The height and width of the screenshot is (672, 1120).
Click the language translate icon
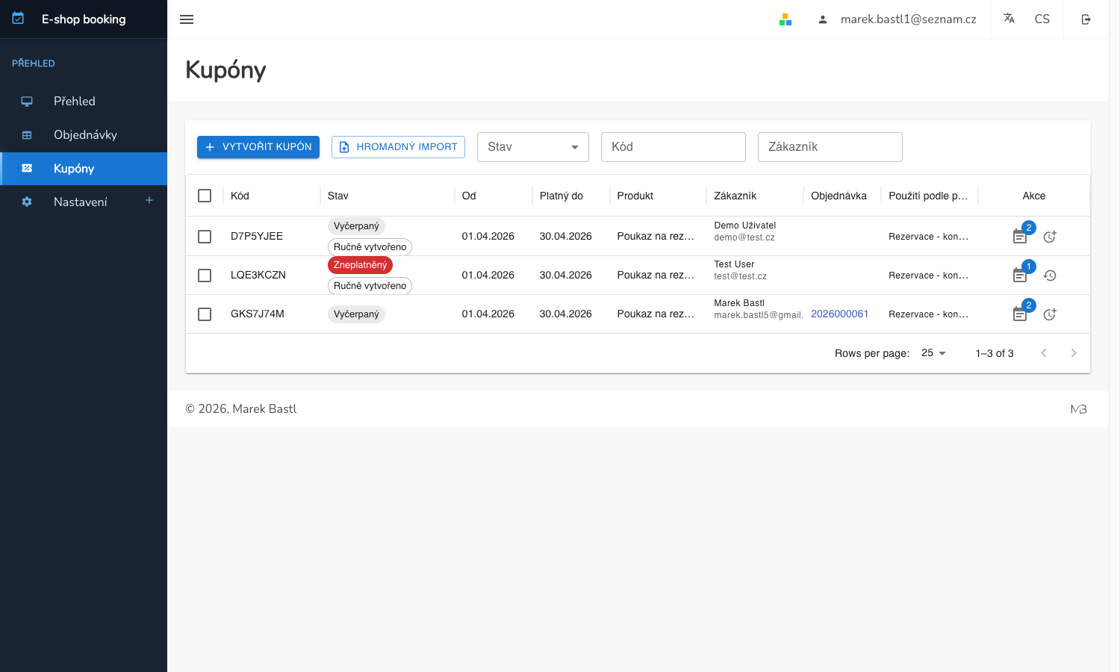click(x=1009, y=19)
